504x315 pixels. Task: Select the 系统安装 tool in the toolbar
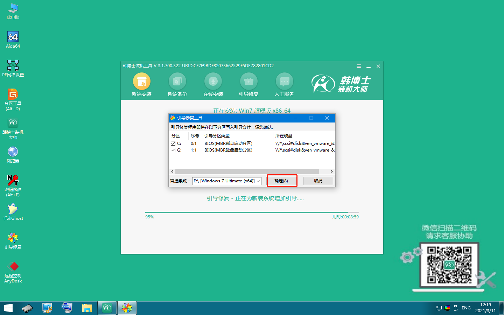(x=141, y=84)
